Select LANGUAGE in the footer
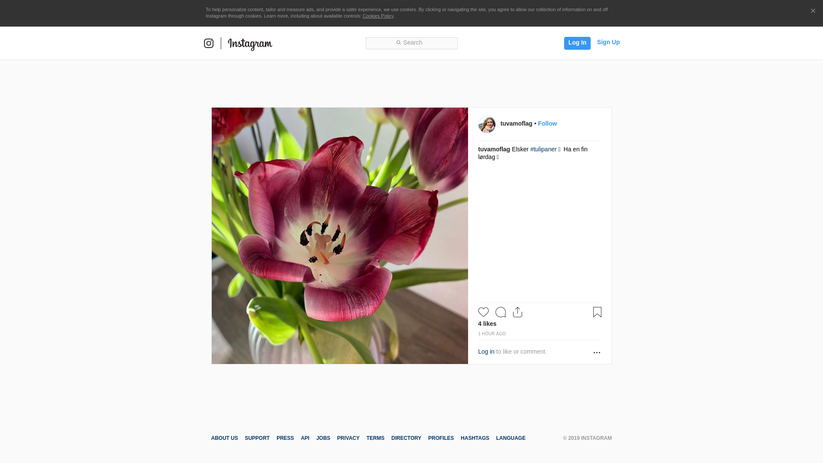This screenshot has height=463, width=823. pos(511,438)
